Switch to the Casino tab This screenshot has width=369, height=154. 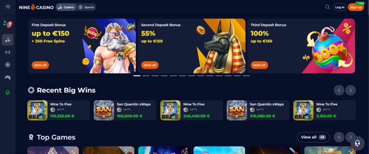(x=66, y=7)
